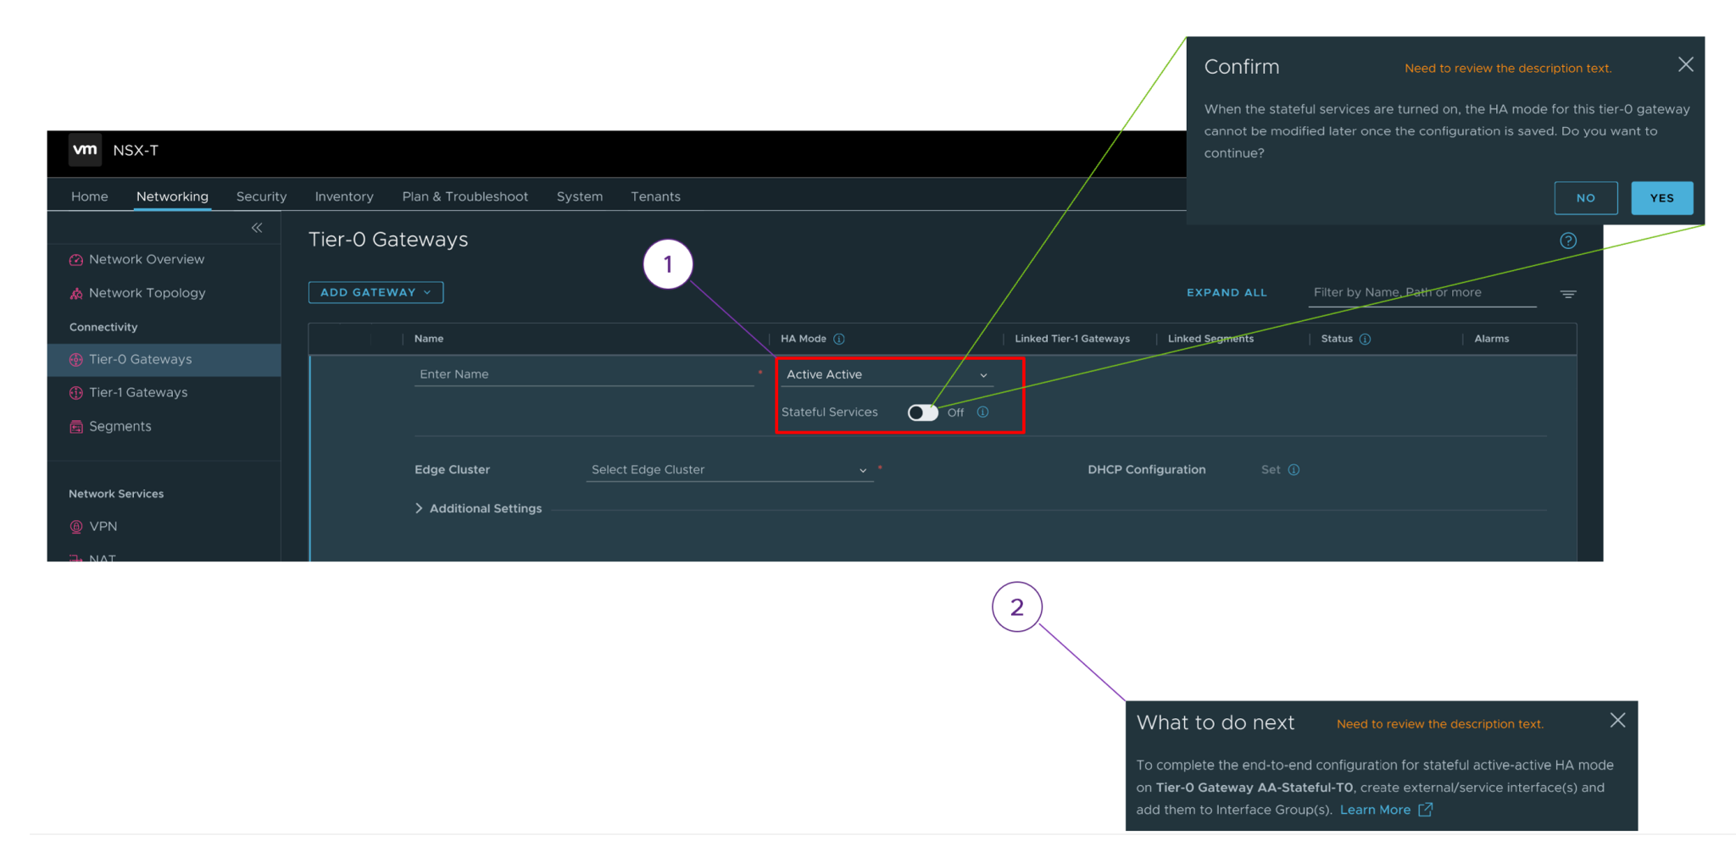This screenshot has width=1736, height=852.
Task: Open the filter options icon beside search
Action: coord(1567,294)
